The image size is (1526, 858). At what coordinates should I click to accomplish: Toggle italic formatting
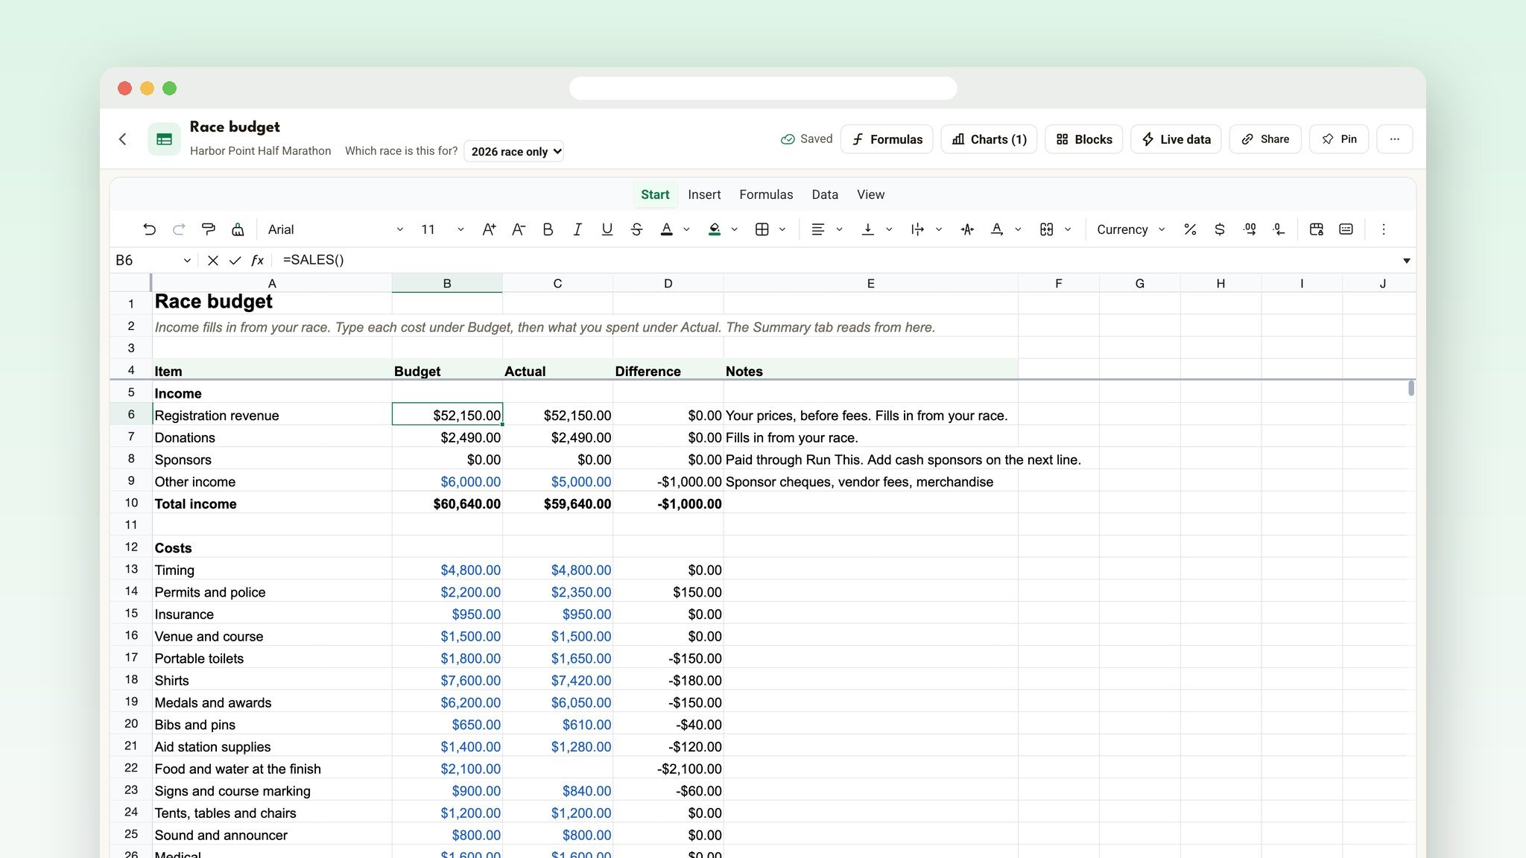pos(577,229)
